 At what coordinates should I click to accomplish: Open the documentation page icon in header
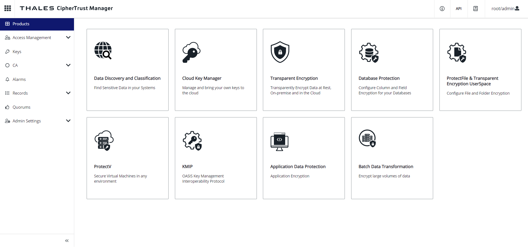(x=475, y=9)
